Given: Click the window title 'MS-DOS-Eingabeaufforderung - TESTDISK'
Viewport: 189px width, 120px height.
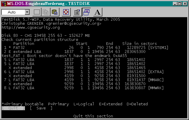Looking at the screenshot, I should pos(48,3).
